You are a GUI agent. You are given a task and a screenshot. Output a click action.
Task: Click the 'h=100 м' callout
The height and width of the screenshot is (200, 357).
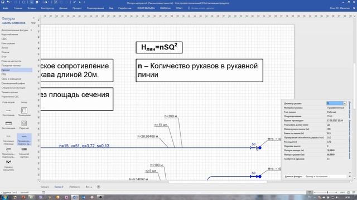(156, 165)
